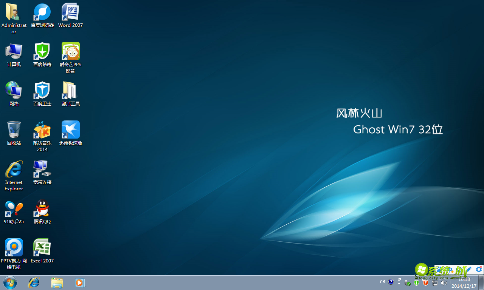Open the Start menu
This screenshot has height=290, width=484.
click(x=9, y=282)
